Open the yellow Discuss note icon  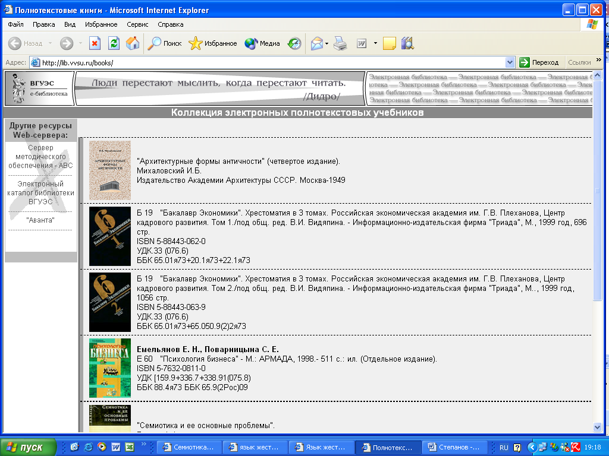(389, 43)
